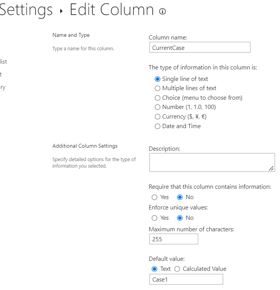Viewport: 280px width, 290px height.
Task: Click the Description box resize handle
Action: click(x=272, y=168)
